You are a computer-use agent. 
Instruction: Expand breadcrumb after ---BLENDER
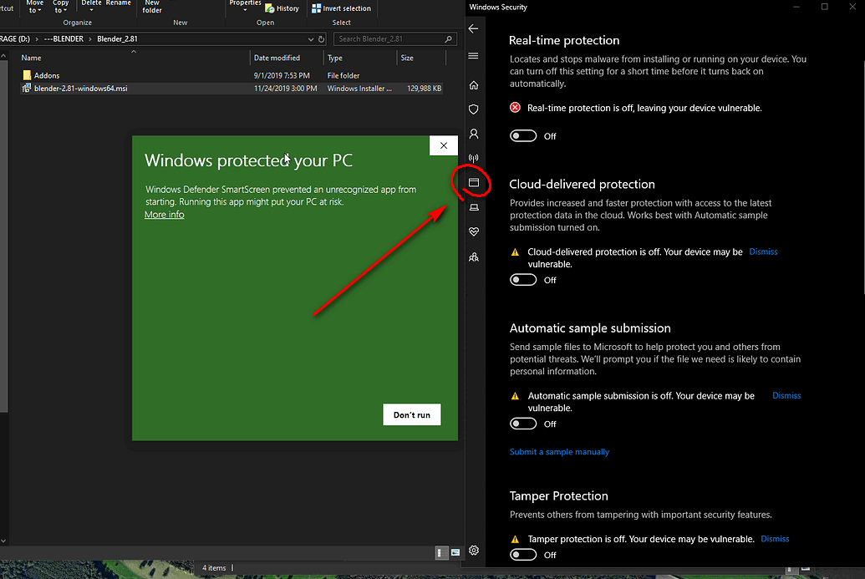(90, 39)
